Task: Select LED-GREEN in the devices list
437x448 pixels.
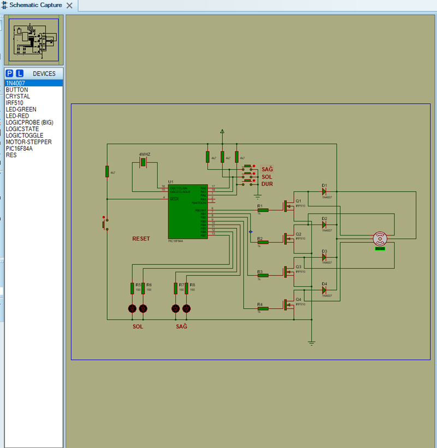Action: point(21,109)
